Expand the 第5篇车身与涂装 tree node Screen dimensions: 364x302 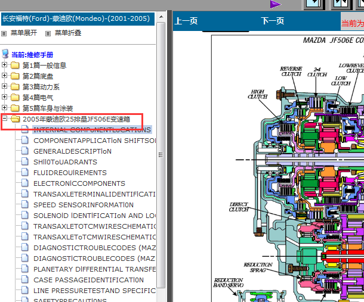click(4, 107)
